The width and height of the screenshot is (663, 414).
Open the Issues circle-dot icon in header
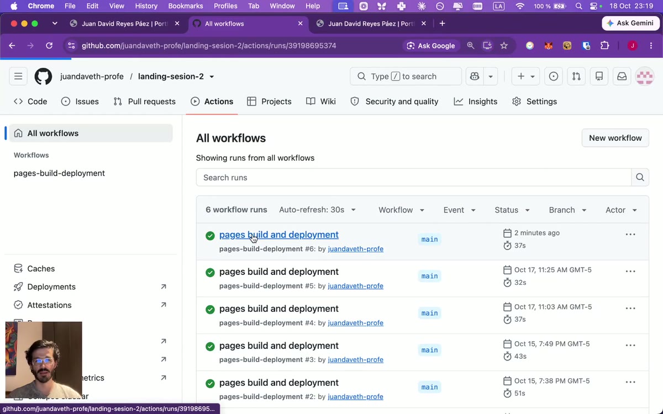click(x=554, y=76)
